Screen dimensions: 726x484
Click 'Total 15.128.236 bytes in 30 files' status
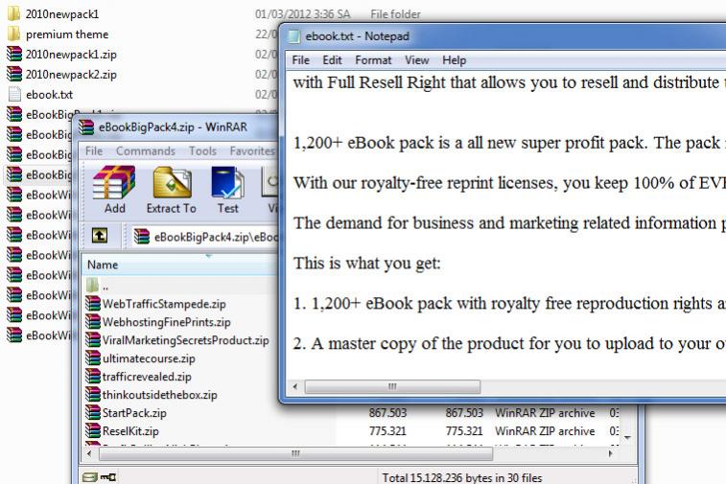click(x=461, y=477)
